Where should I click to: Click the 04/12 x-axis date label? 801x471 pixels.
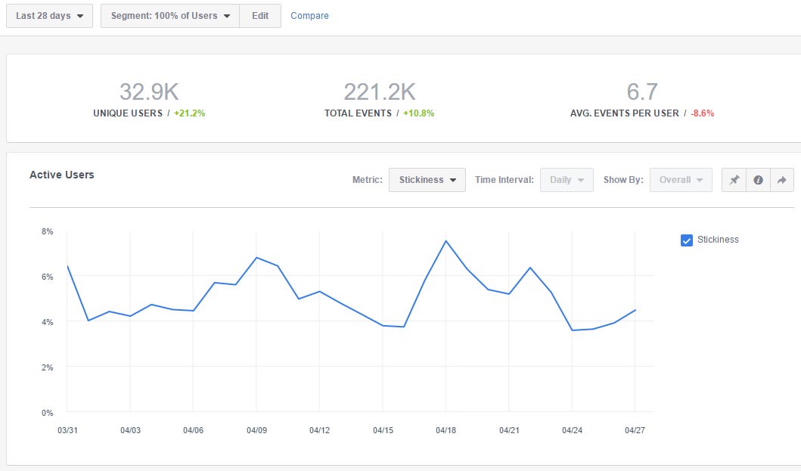pos(320,430)
